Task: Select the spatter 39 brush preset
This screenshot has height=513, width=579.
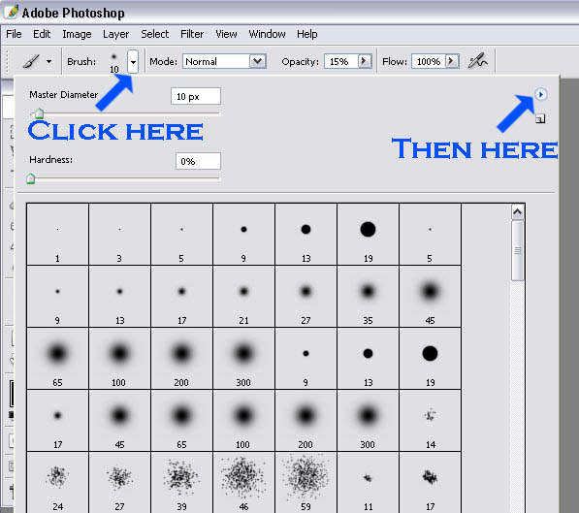Action: [x=181, y=482]
